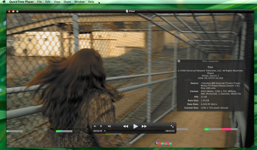Close the Pilot window with red button

[x=9, y=11]
